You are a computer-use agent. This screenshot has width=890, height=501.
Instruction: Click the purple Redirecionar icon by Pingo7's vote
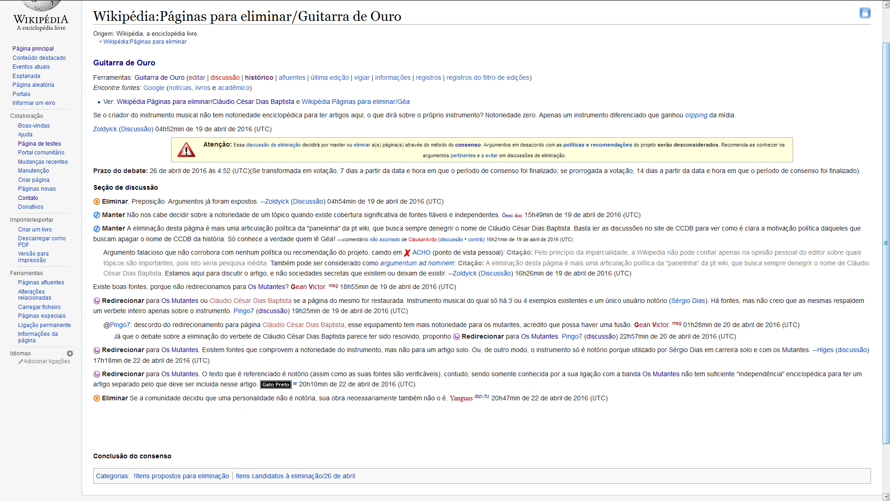click(97, 301)
